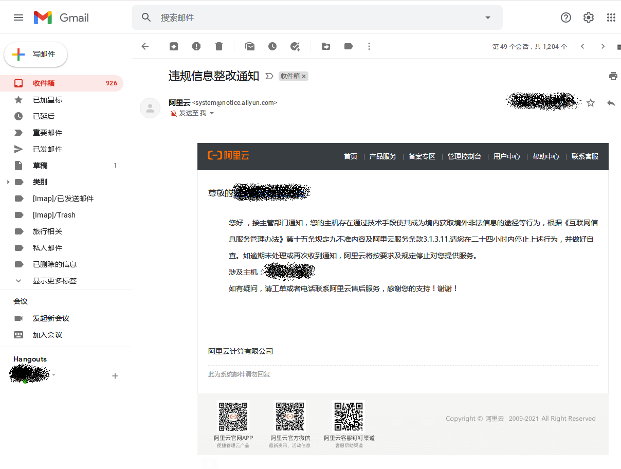Mark the email as unread

[x=250, y=46]
